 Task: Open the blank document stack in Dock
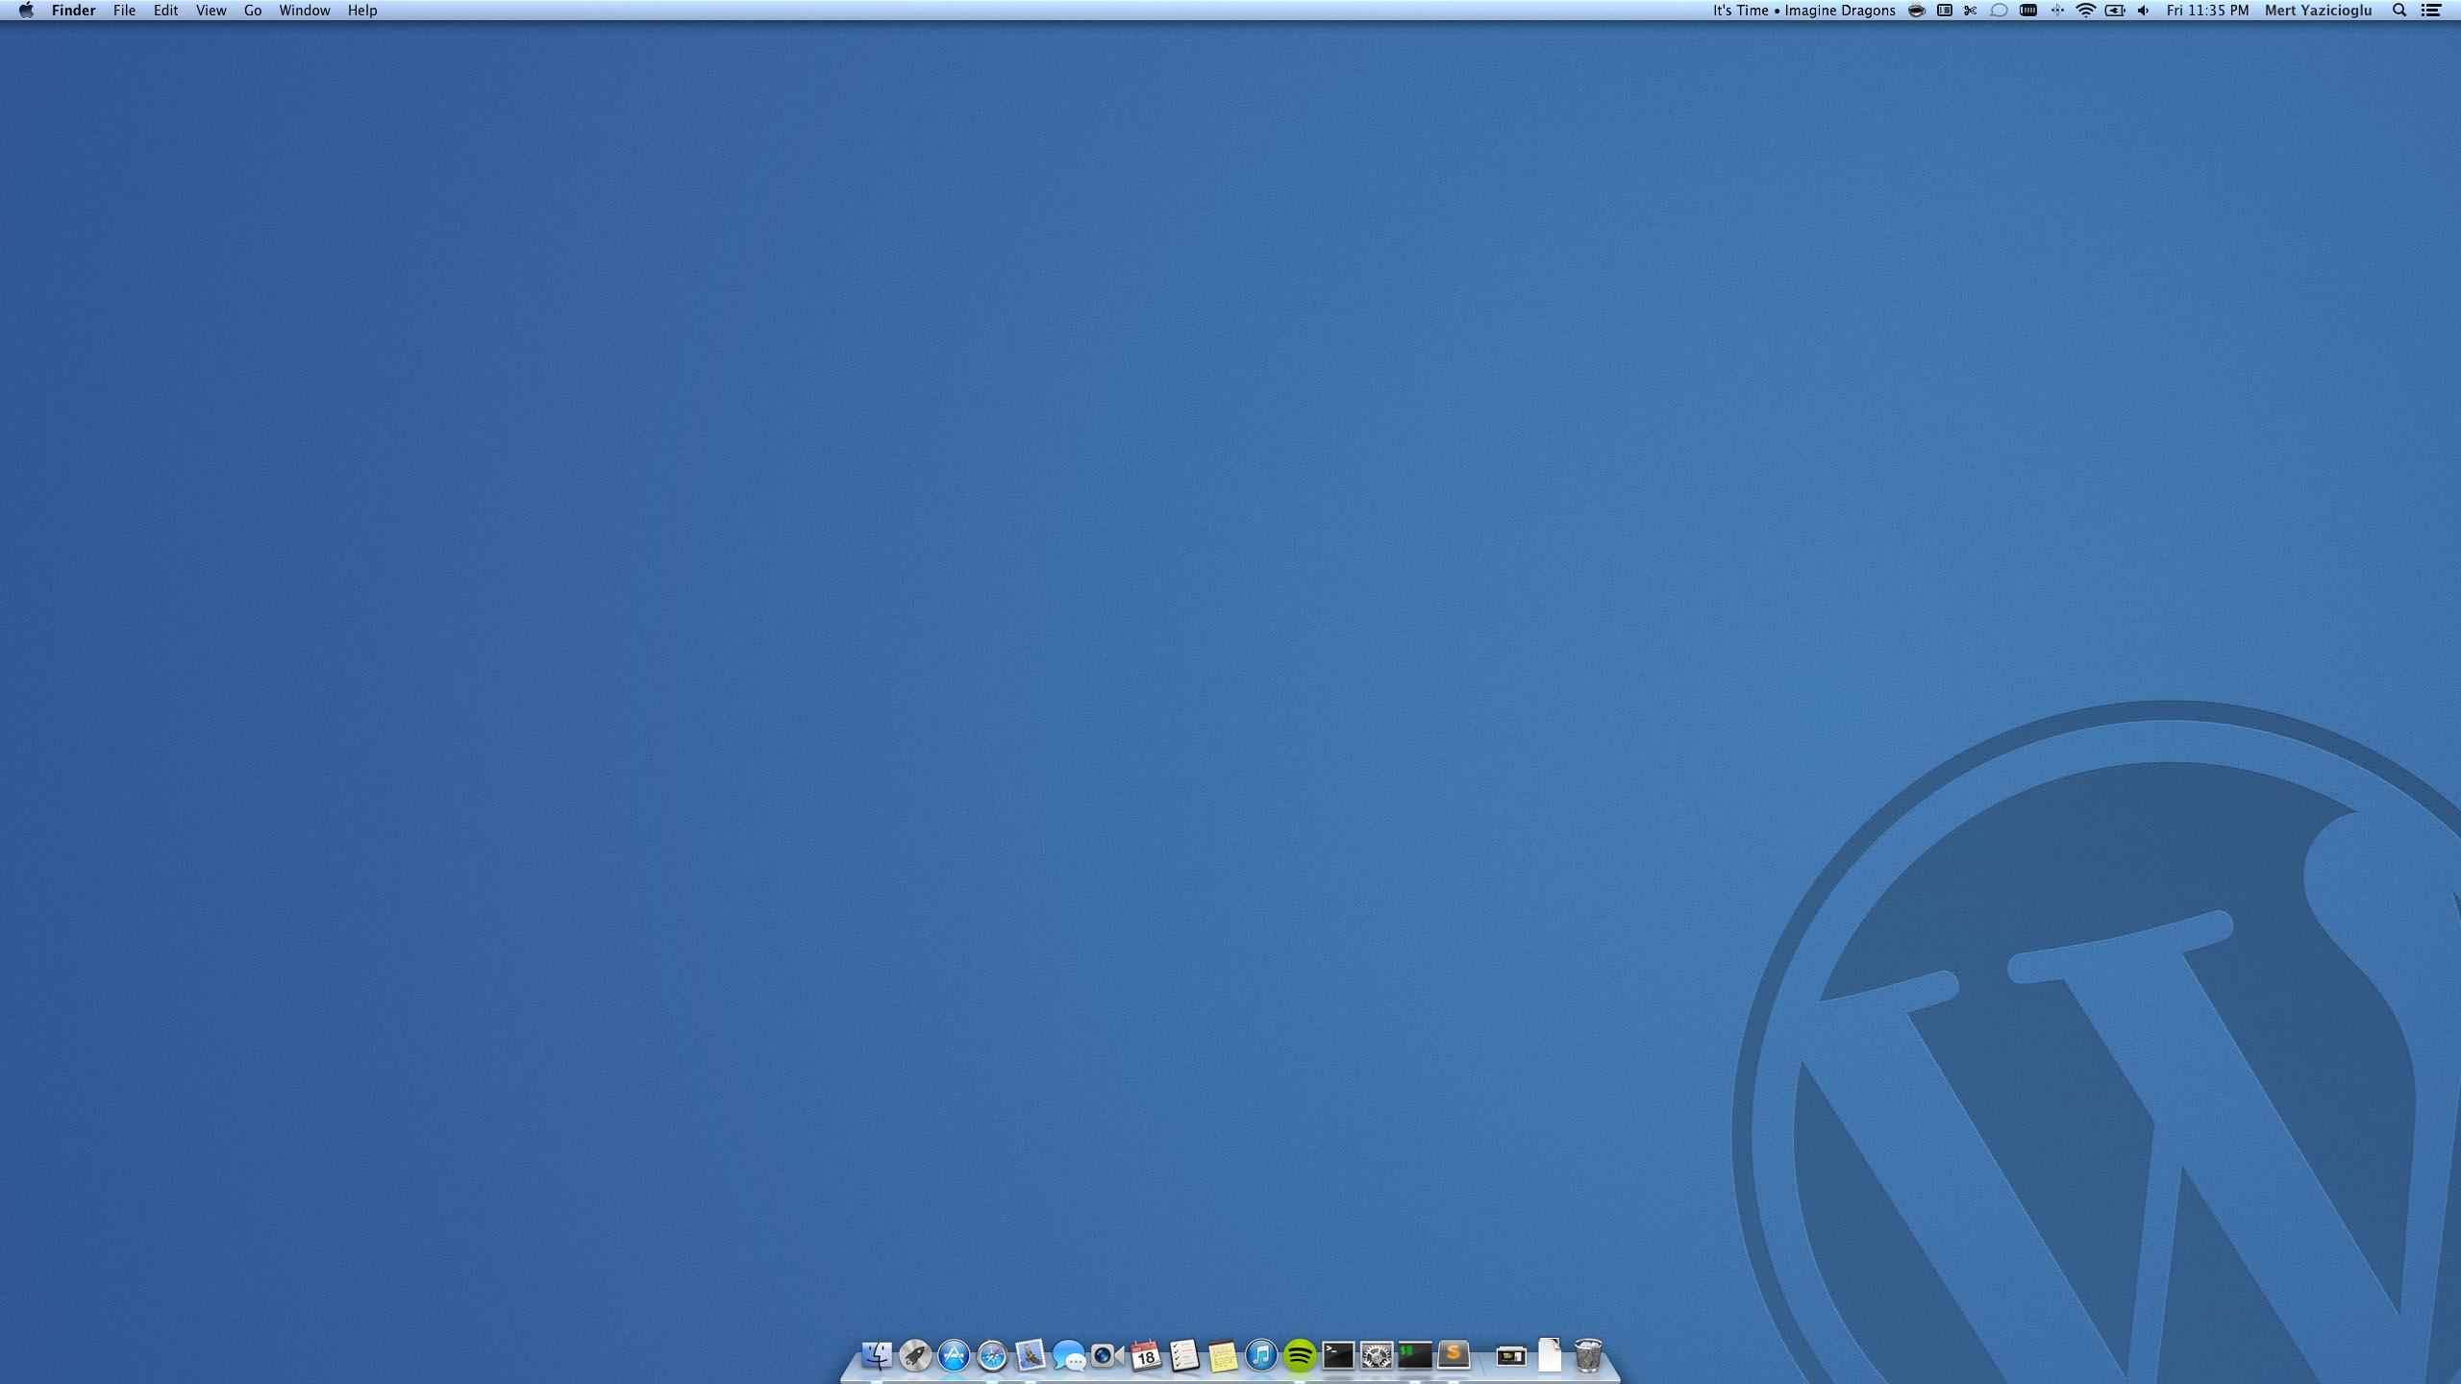click(1549, 1355)
